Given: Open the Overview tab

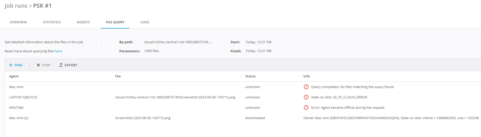Looking at the screenshot, I should [x=18, y=22].
